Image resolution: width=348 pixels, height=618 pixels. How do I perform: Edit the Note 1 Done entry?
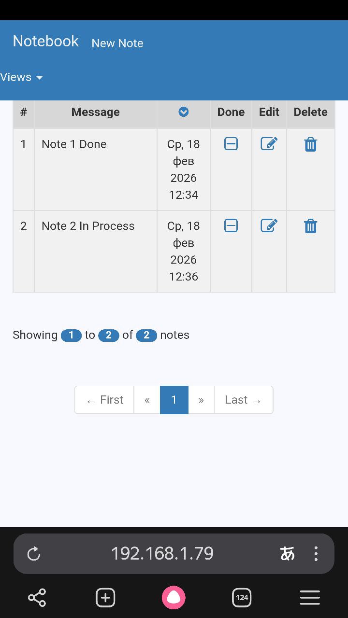coord(269,144)
